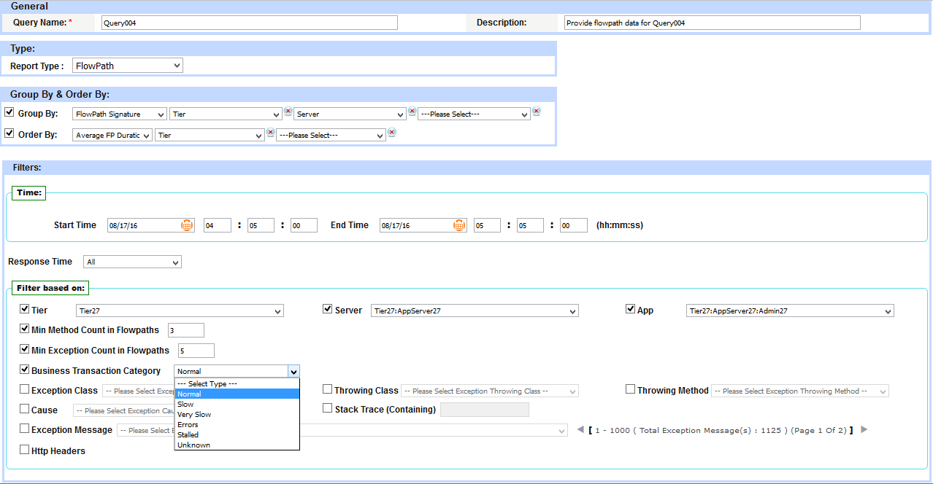This screenshot has width=933, height=484.
Task: Remove the Tier field from Order By
Action: [x=270, y=133]
